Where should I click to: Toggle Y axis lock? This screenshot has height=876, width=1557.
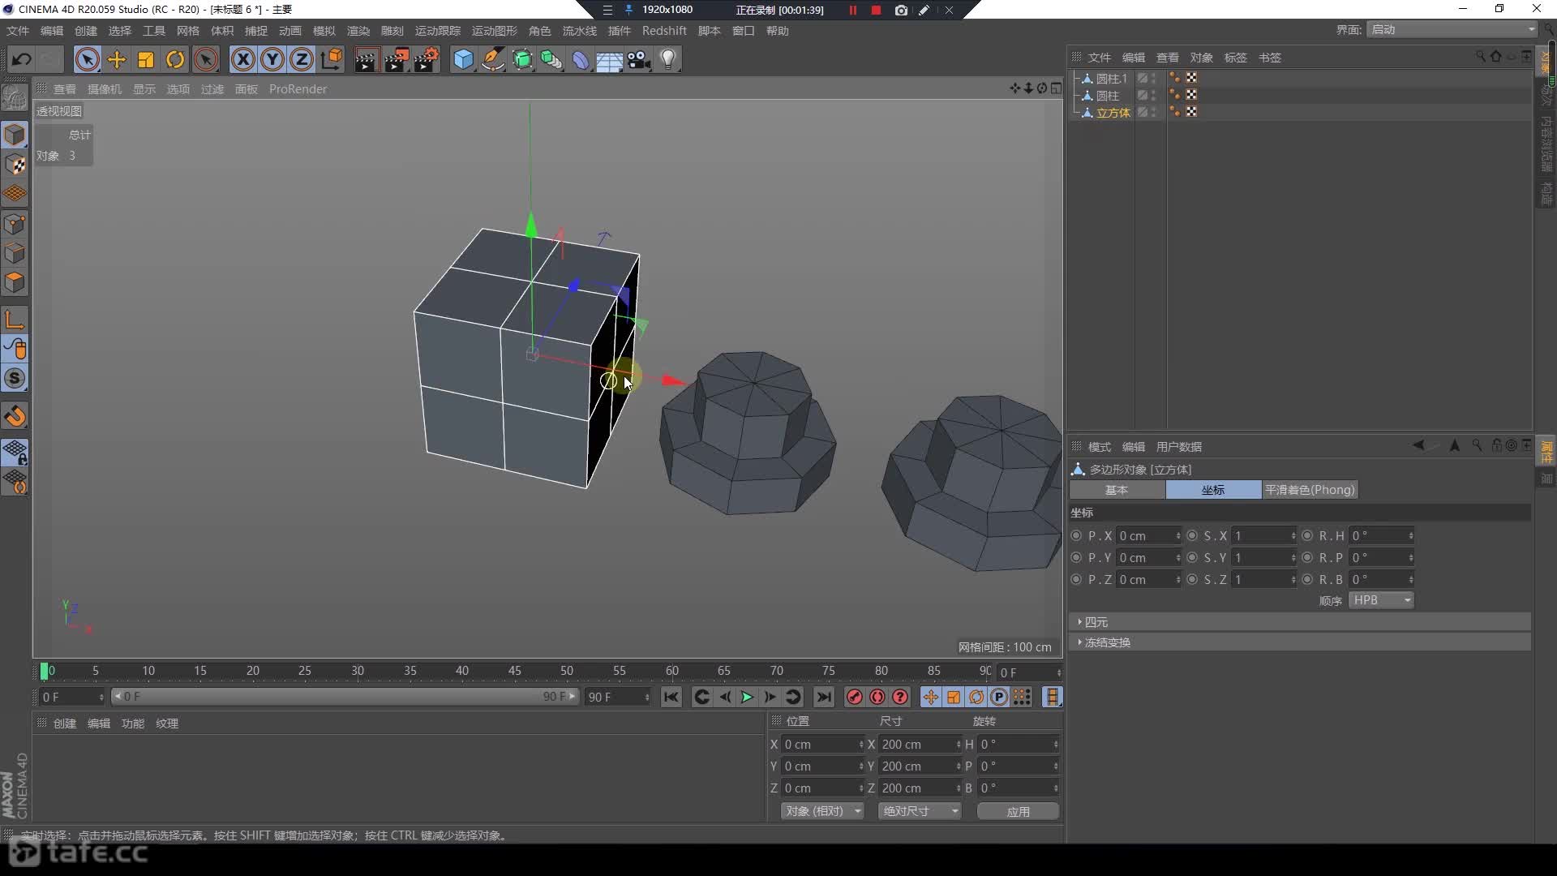pyautogui.click(x=272, y=59)
